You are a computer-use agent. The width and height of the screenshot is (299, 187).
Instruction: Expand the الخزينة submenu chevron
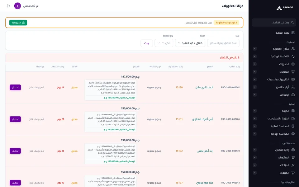[x=255, y=111]
